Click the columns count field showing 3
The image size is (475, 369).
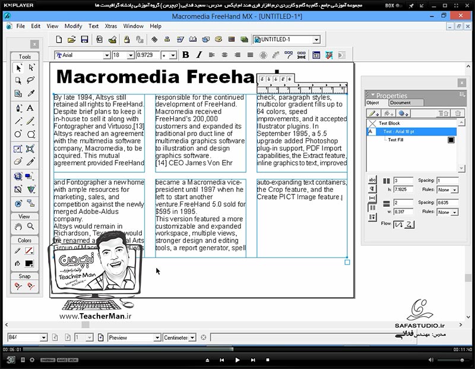tap(403, 181)
